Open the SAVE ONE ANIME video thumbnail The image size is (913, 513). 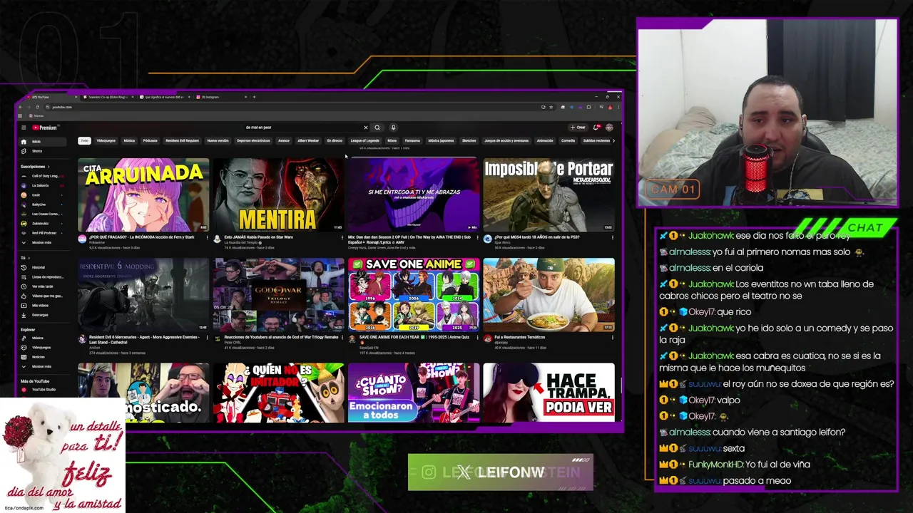[414, 295]
